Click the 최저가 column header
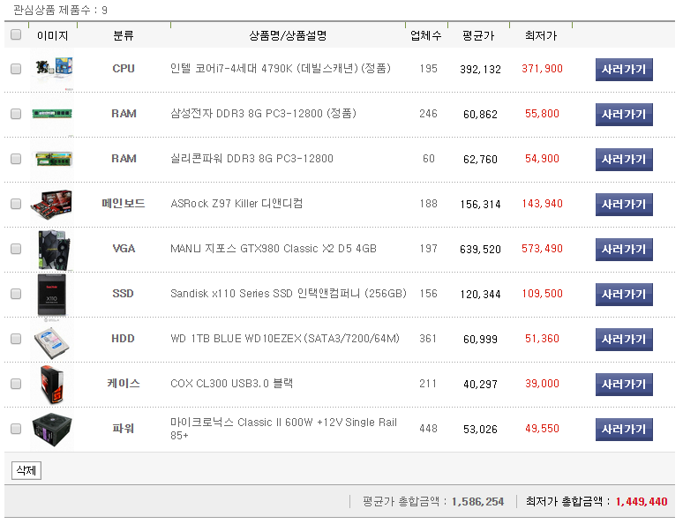 (541, 35)
